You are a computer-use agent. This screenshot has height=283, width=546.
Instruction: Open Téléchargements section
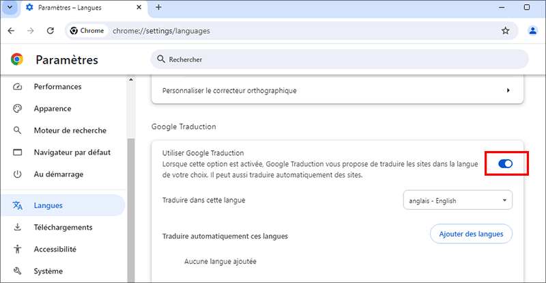63,227
